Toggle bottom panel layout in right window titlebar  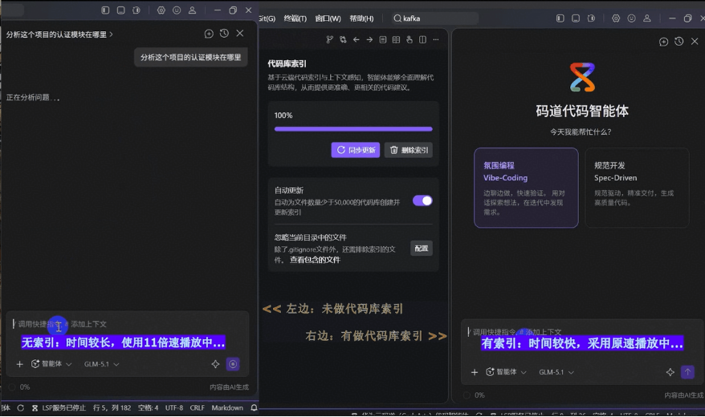tap(576, 18)
